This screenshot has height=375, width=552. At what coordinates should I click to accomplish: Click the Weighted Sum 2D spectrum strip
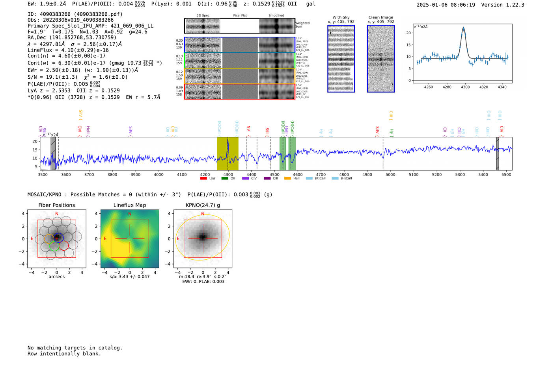(x=240, y=26)
